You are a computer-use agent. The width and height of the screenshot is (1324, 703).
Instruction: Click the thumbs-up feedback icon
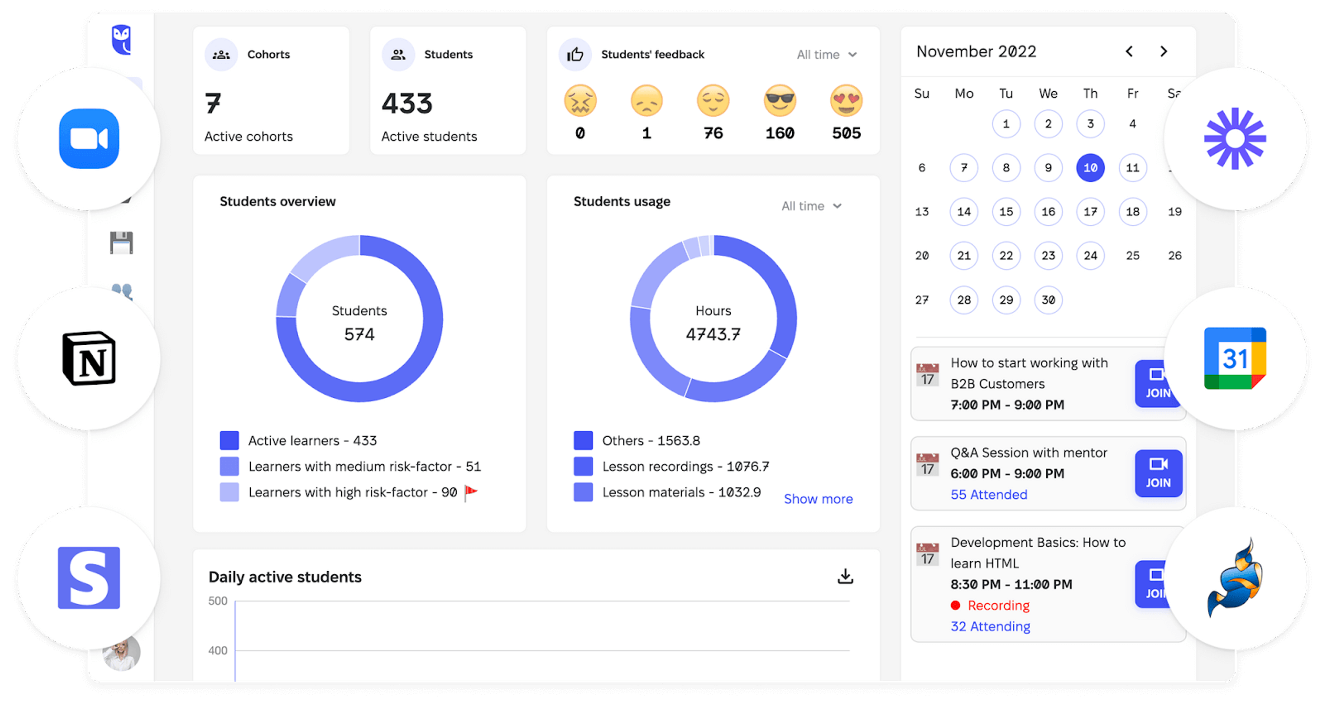pyautogui.click(x=575, y=54)
